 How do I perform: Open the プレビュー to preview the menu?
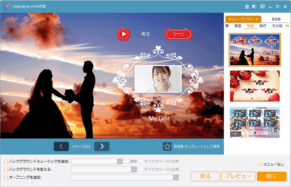coord(239,176)
